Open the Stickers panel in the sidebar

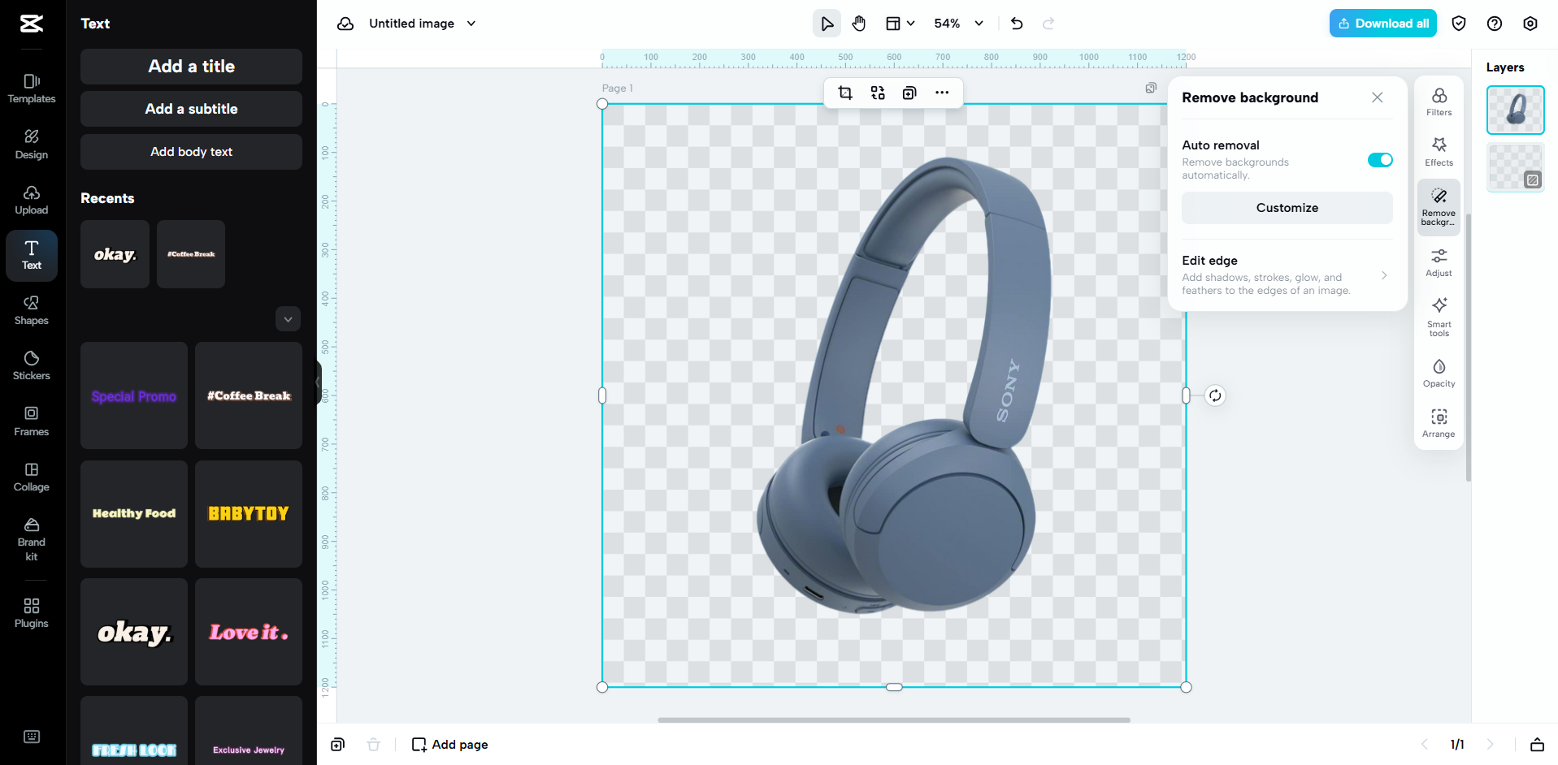[31, 365]
